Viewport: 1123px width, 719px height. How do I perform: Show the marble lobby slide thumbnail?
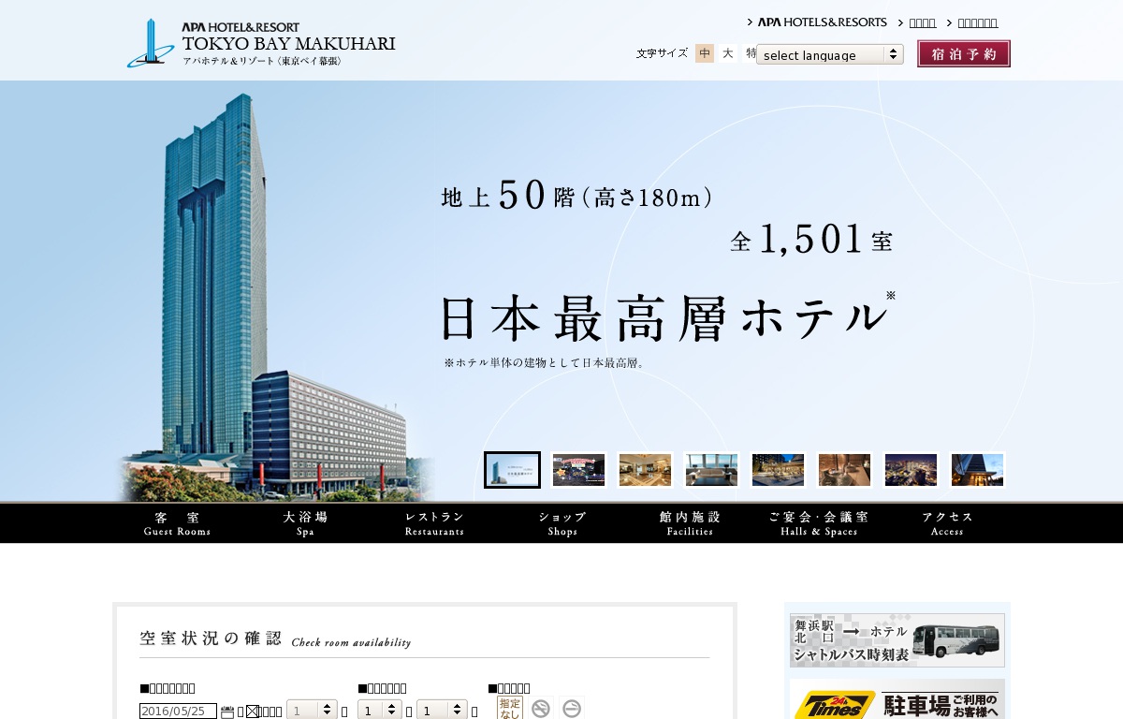click(645, 470)
